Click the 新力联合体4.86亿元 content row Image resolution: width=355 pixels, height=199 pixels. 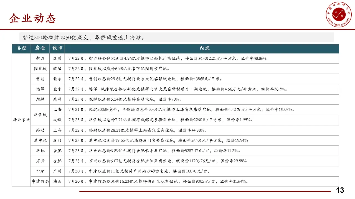202,59
